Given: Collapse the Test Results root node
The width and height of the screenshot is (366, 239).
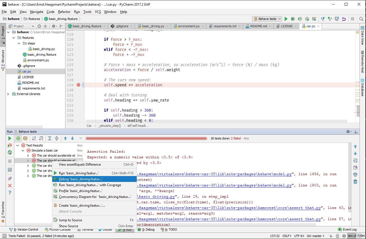Looking at the screenshot, I should [18, 145].
